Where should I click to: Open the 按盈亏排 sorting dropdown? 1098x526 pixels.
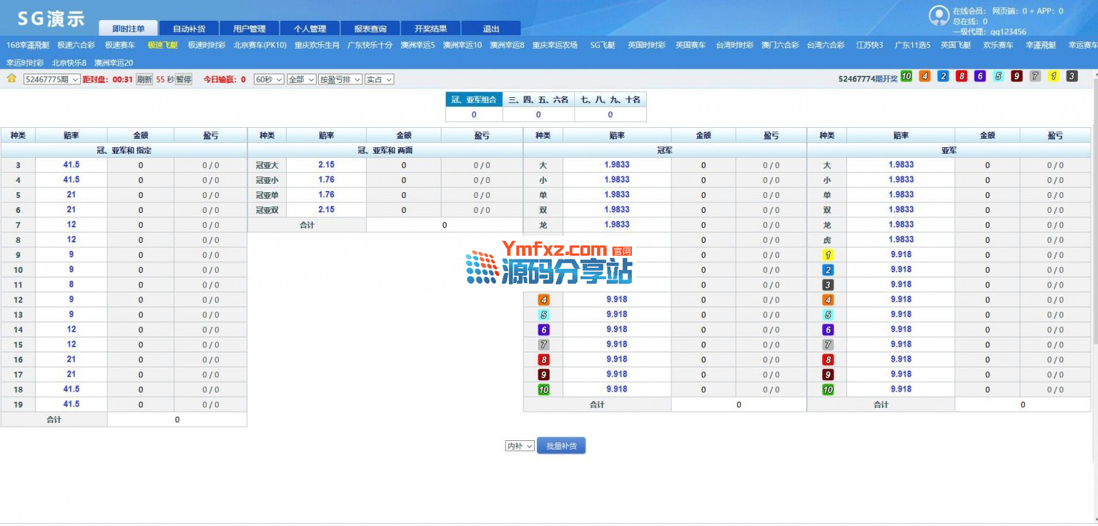[340, 79]
